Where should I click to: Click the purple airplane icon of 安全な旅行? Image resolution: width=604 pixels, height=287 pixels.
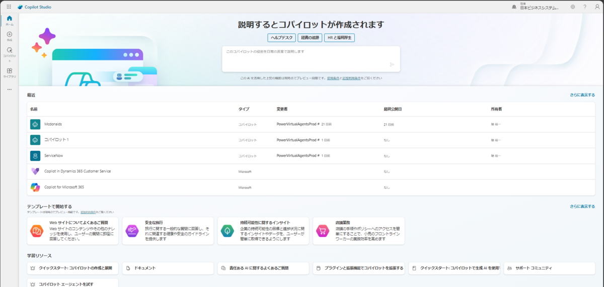pos(132,231)
